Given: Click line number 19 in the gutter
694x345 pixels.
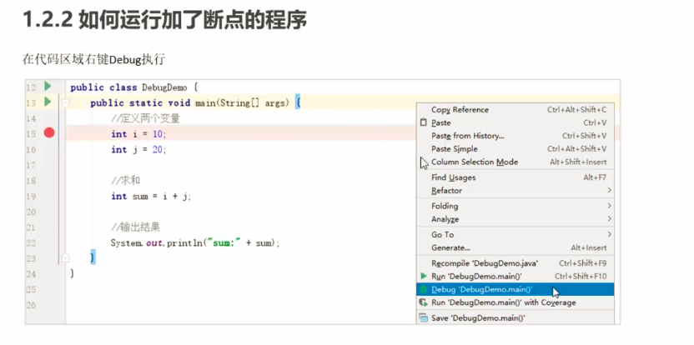Looking at the screenshot, I should pyautogui.click(x=31, y=197).
